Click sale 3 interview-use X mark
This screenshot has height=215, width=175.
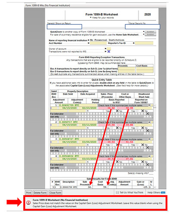pyautogui.click(x=147, y=147)
